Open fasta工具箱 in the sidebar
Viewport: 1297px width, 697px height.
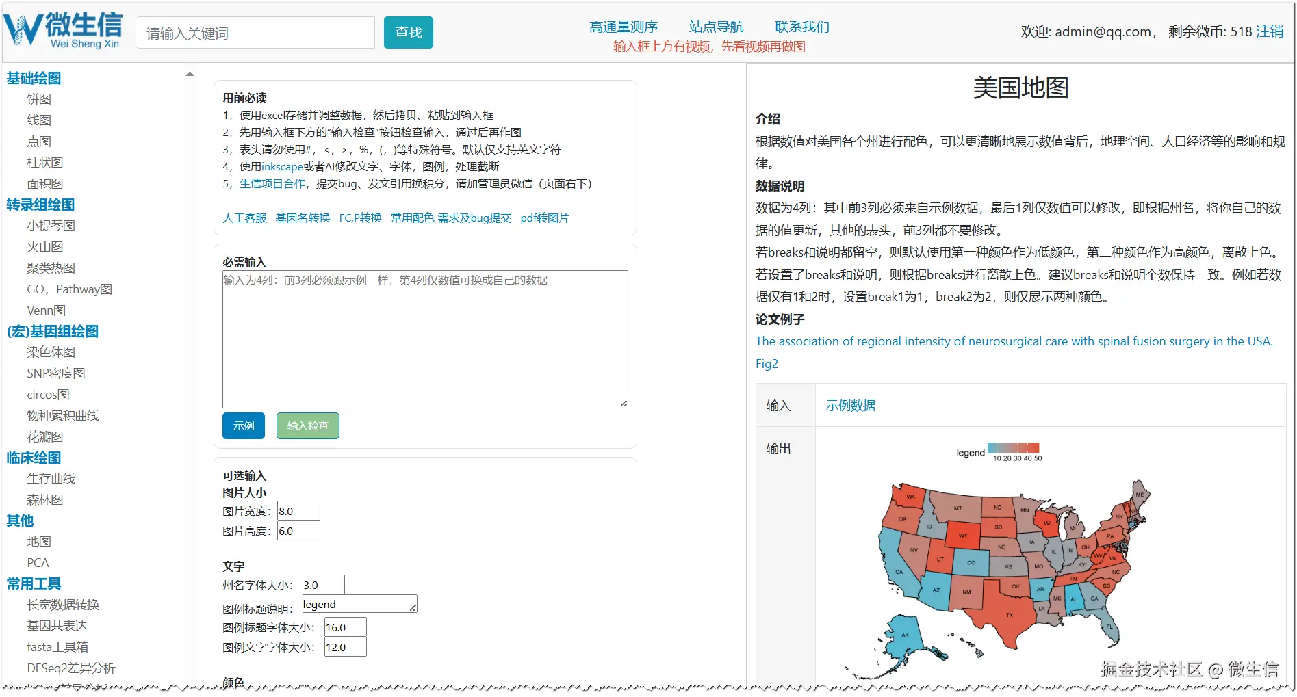[x=57, y=647]
